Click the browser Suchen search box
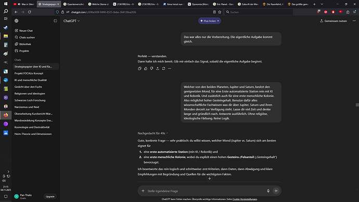The height and width of the screenshot is (202, 359). pos(259,12)
